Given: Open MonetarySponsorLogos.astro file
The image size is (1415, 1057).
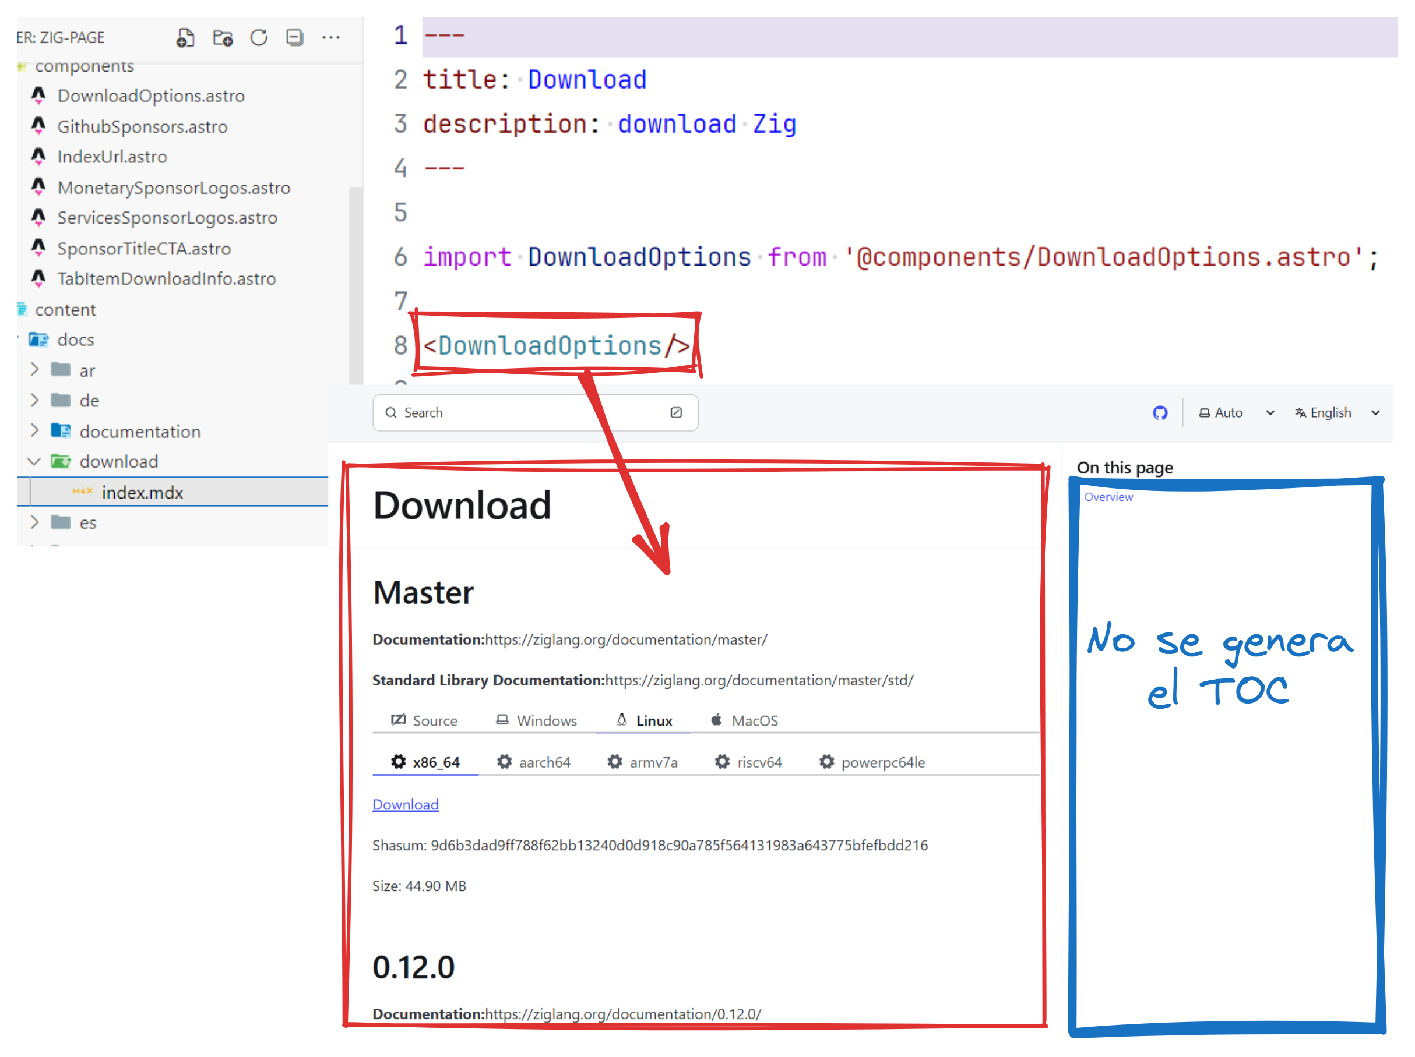Looking at the screenshot, I should 173,188.
